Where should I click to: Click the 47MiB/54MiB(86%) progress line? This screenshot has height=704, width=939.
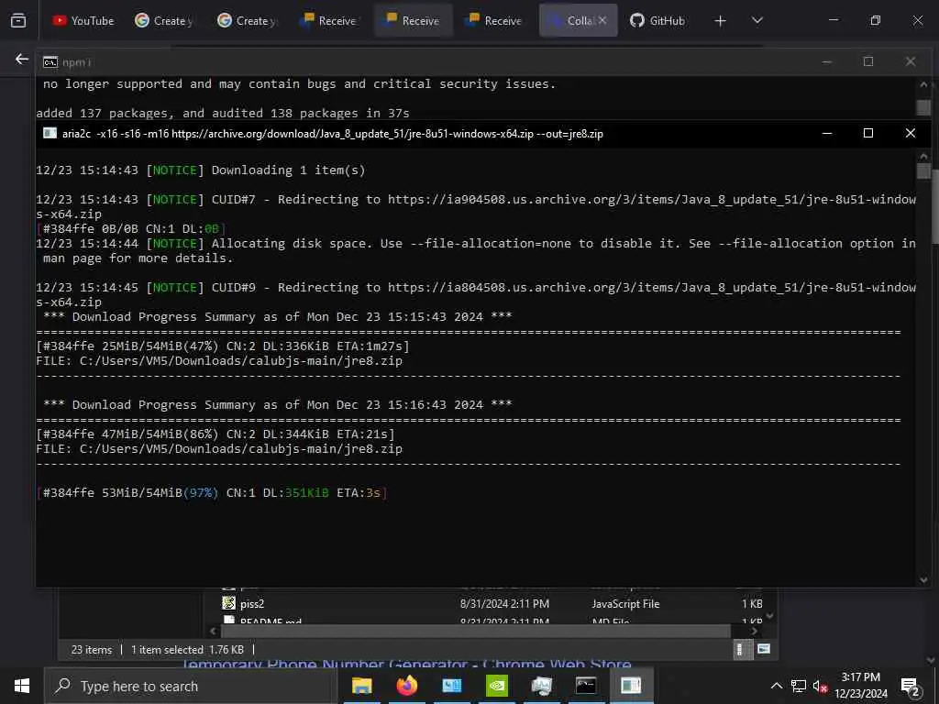pyautogui.click(x=215, y=434)
